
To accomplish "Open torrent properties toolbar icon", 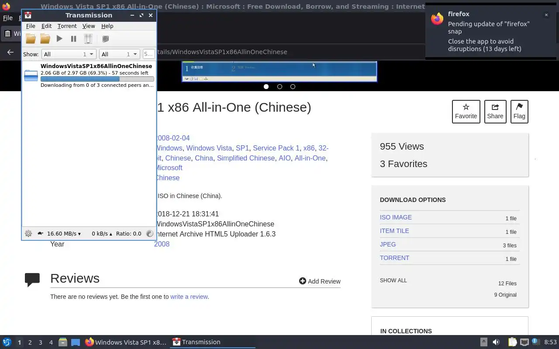I will pos(105,39).
